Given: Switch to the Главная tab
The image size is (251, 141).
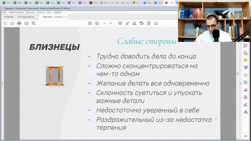Looking at the screenshot, I should [x=9, y=17].
